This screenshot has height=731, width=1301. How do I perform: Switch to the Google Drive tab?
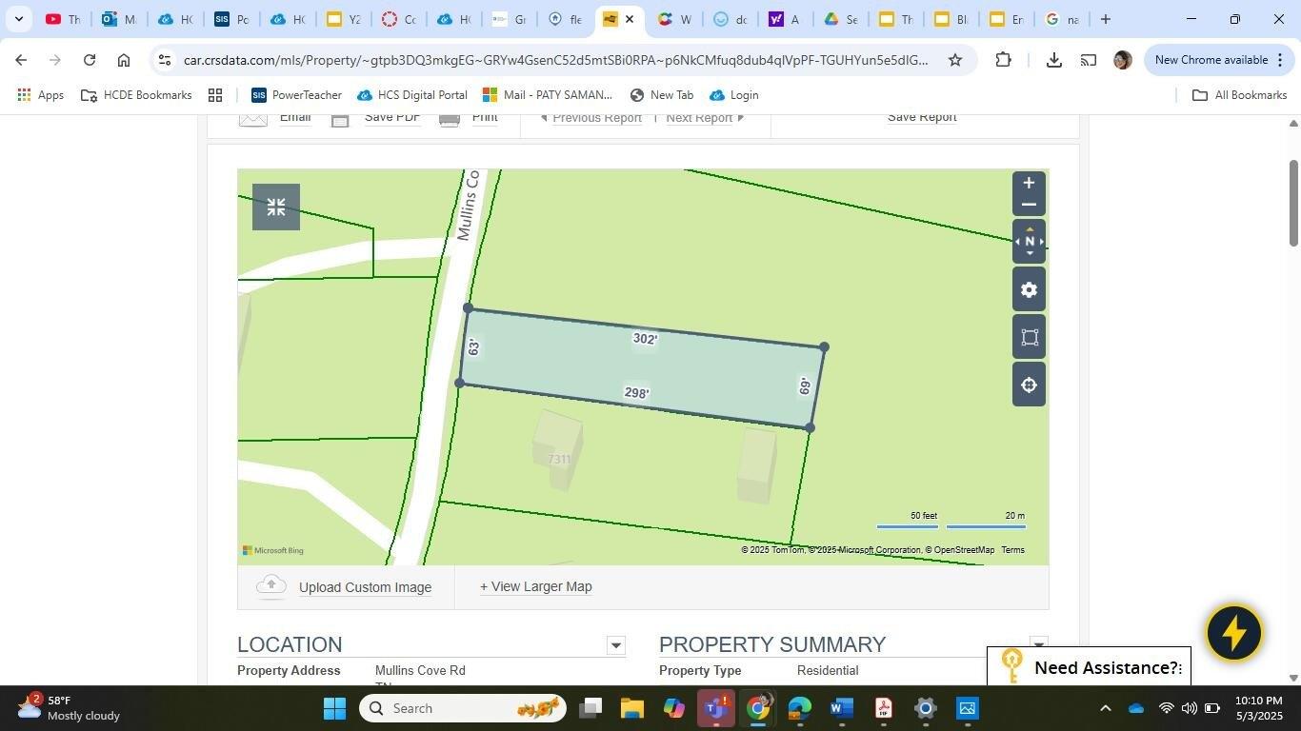(841, 19)
